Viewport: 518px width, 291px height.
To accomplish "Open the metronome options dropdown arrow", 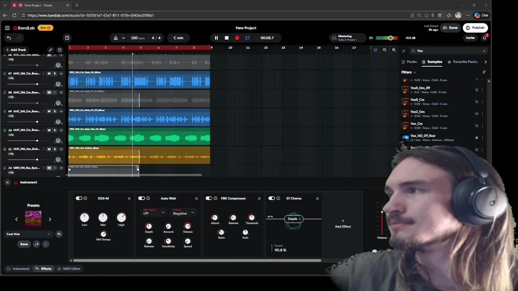I will (123, 38).
